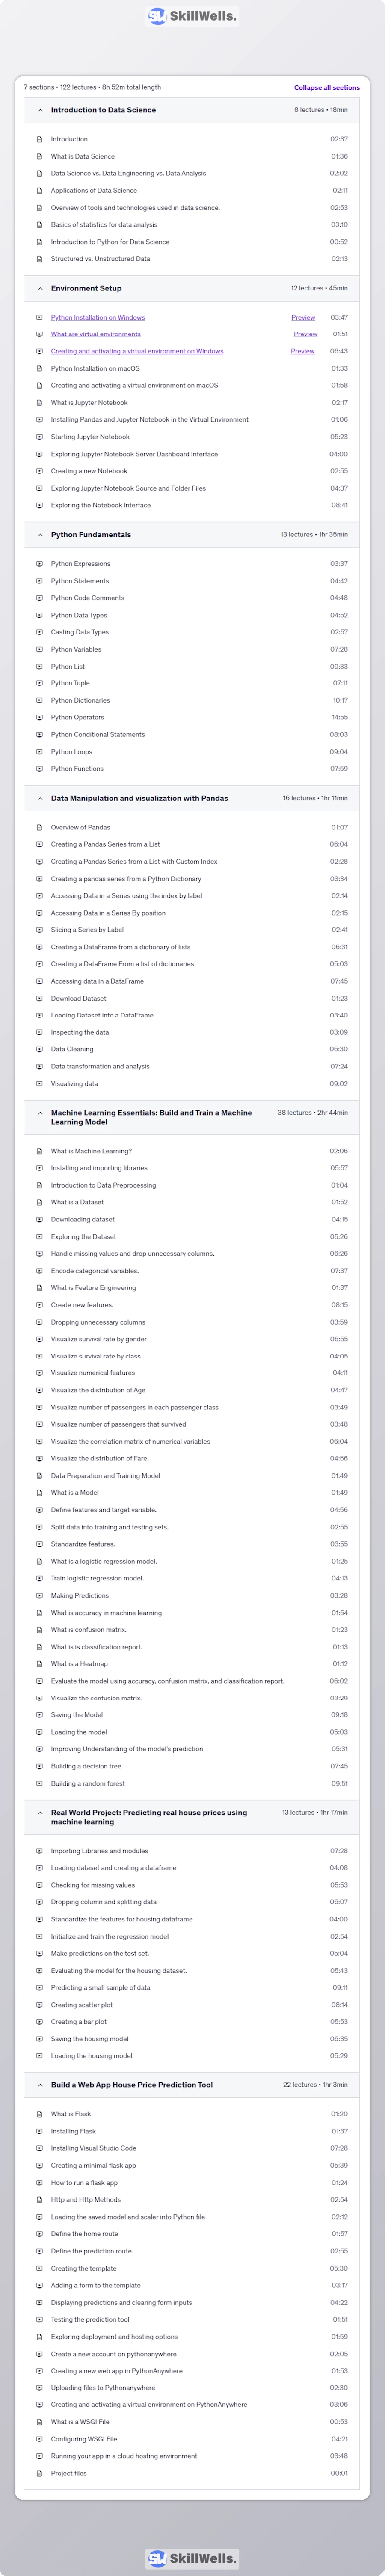Image resolution: width=385 pixels, height=2576 pixels.
Task: Click the icon beside What is Flask
Action: [x=40, y=2114]
